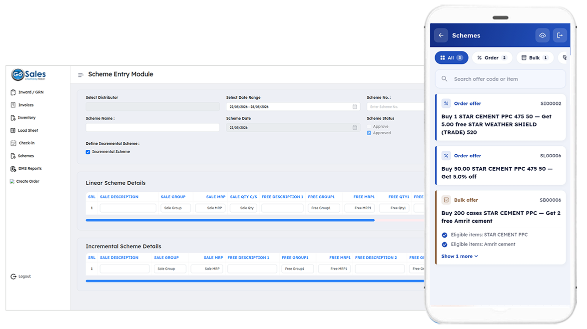This screenshot has height=329, width=587.
Task: Tap 'Eligible items: Amrit cement' line
Action: click(x=483, y=245)
